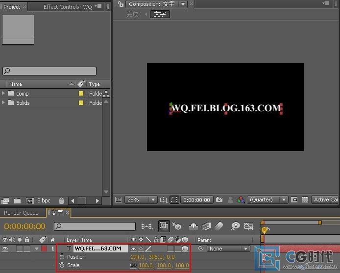Select the 文字 timeline tab
340x273 pixels.
[x=57, y=212]
